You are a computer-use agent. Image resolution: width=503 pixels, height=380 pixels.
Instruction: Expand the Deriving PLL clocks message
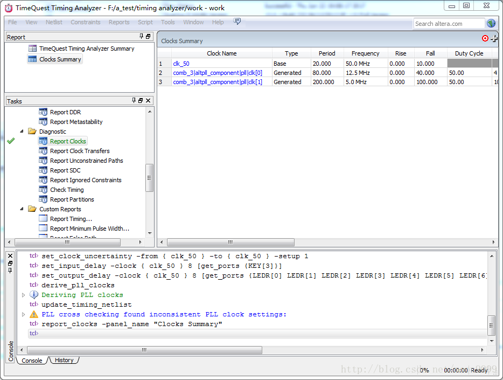pyautogui.click(x=23, y=295)
